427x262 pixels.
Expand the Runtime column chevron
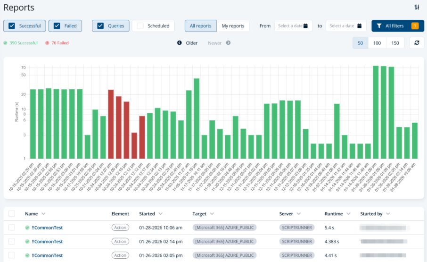coord(348,214)
